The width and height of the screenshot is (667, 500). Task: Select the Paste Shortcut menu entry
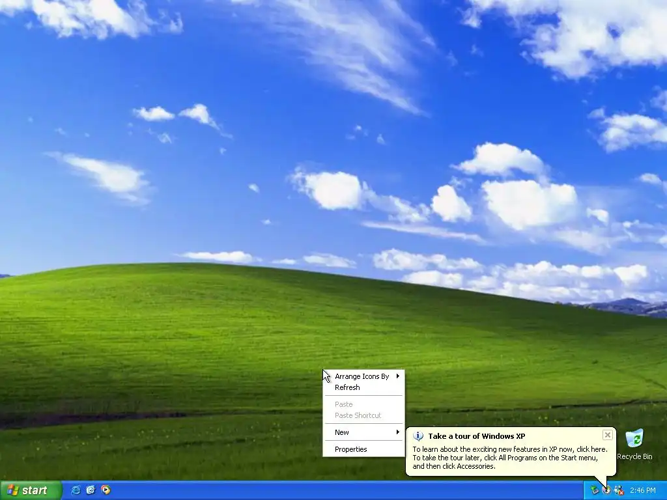363,415
